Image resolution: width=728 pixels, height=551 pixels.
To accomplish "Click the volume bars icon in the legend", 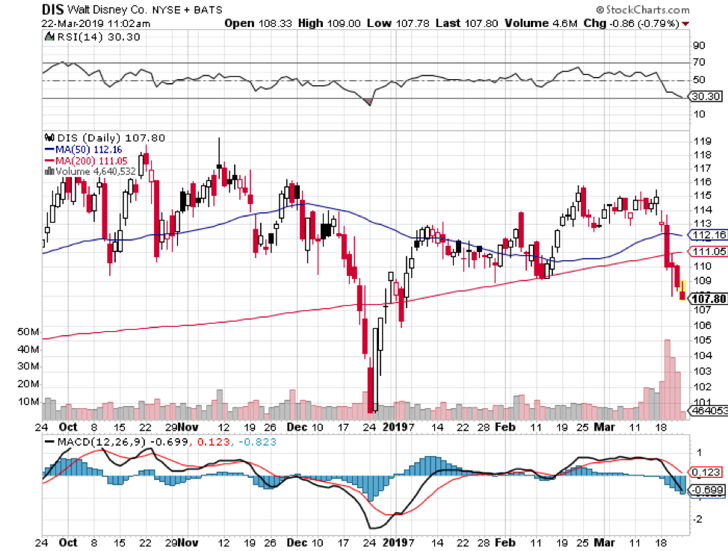I will click(49, 171).
